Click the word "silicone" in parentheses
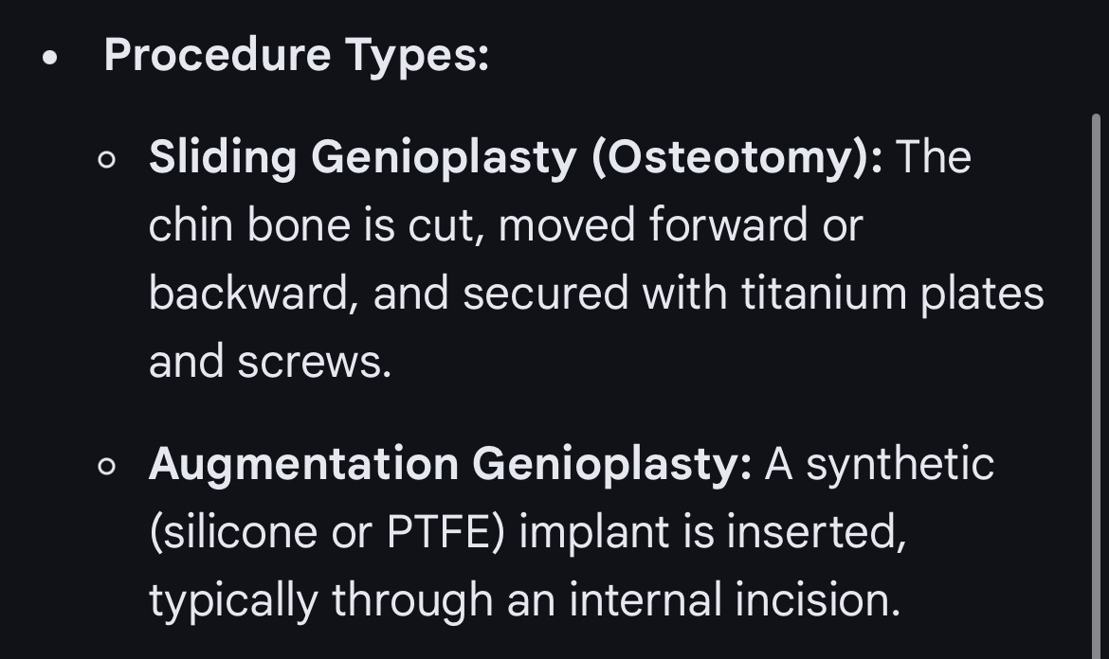1109x659 pixels. tap(236, 533)
